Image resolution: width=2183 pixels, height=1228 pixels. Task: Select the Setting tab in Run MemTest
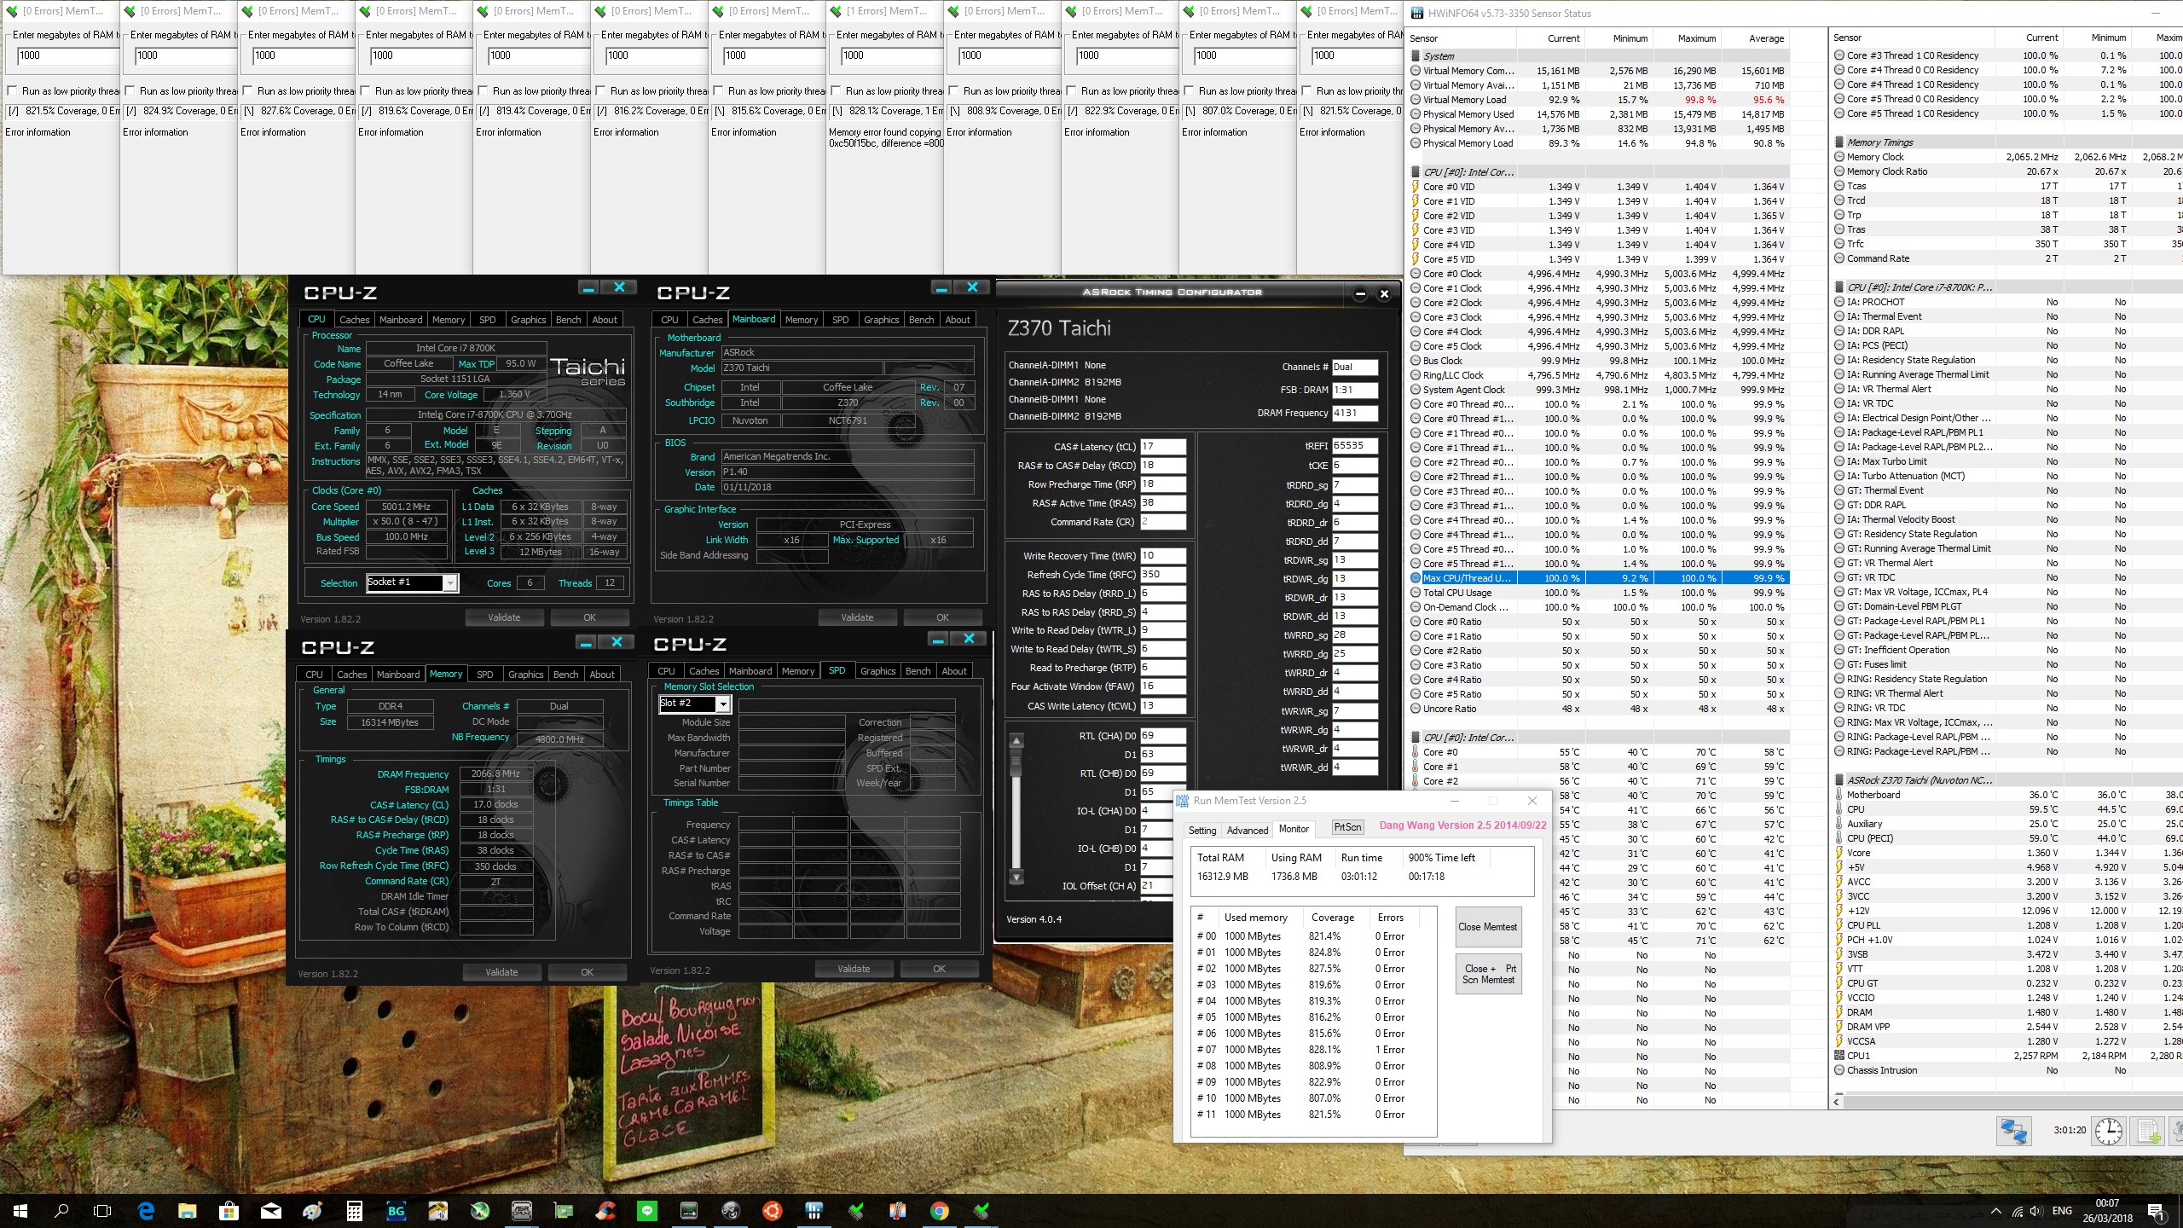coord(1201,829)
